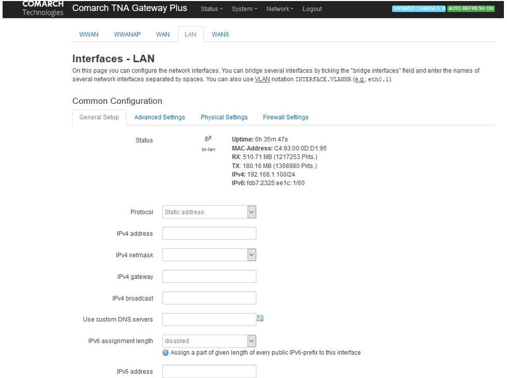Switch to the WWAN interface tab
The image size is (507, 378).
click(89, 34)
